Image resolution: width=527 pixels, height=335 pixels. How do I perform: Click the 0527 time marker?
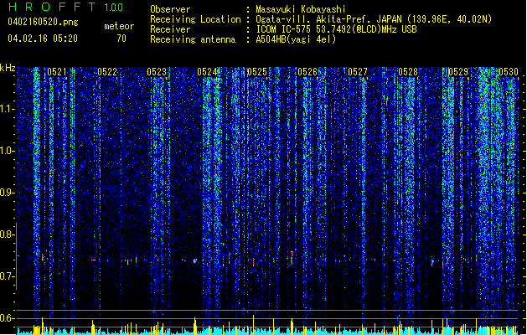(358, 72)
